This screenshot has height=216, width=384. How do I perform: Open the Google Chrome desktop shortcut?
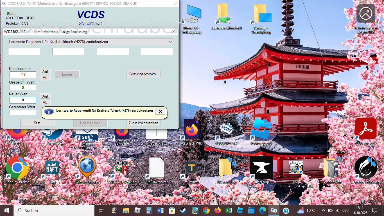pos(17,168)
